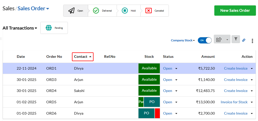Open status dropdown arrow for ORD3

[176, 80]
